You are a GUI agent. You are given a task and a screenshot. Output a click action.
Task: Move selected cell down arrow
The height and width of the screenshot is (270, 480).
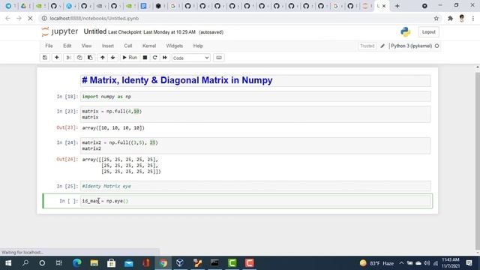point(113,58)
